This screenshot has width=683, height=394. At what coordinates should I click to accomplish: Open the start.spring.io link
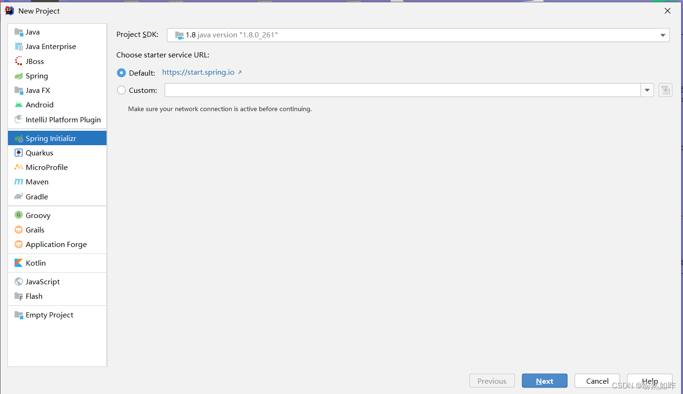198,72
